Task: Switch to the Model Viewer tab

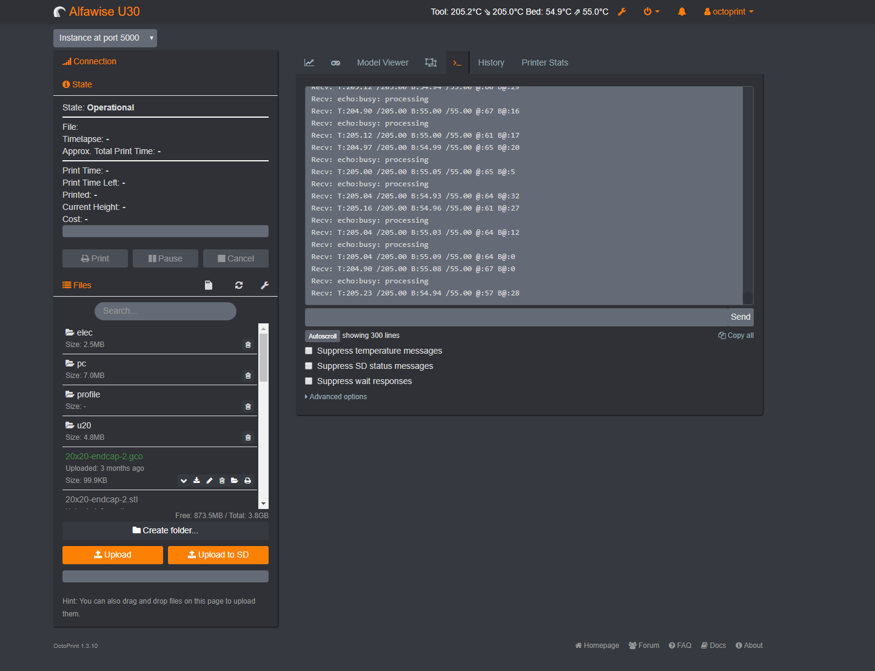Action: (x=383, y=62)
